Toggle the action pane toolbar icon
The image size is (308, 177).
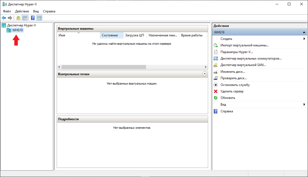[39, 18]
